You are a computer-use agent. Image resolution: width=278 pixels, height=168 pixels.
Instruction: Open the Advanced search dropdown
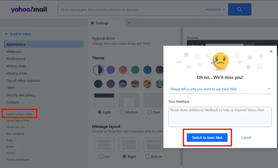click(215, 10)
